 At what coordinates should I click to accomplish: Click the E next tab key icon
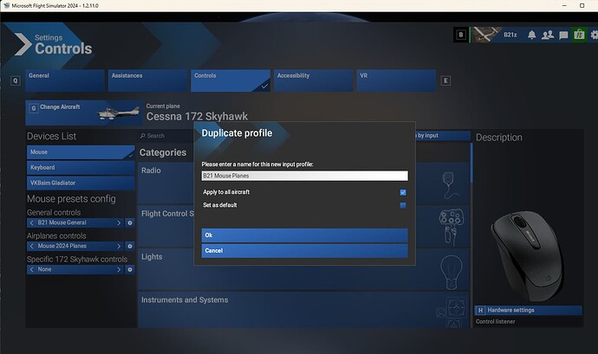click(x=445, y=80)
